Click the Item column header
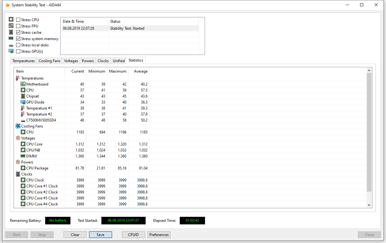The height and width of the screenshot is (243, 386). (x=39, y=71)
